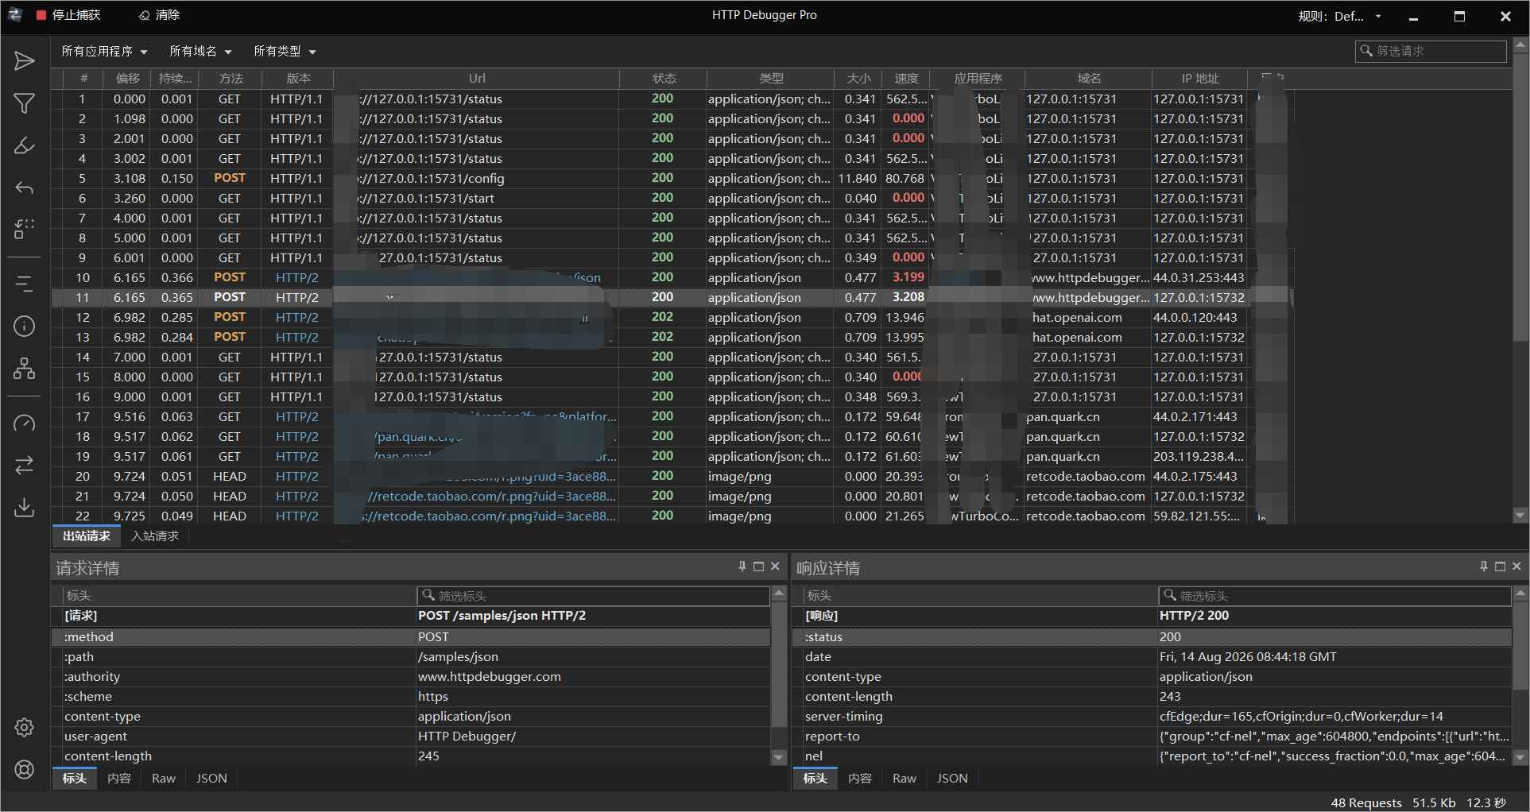
Task: Open the All Applications filter dropdown
Action: point(104,51)
